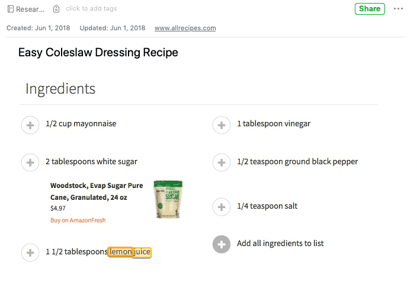Add salt with its plus icon
417x303 pixels.
(221, 207)
